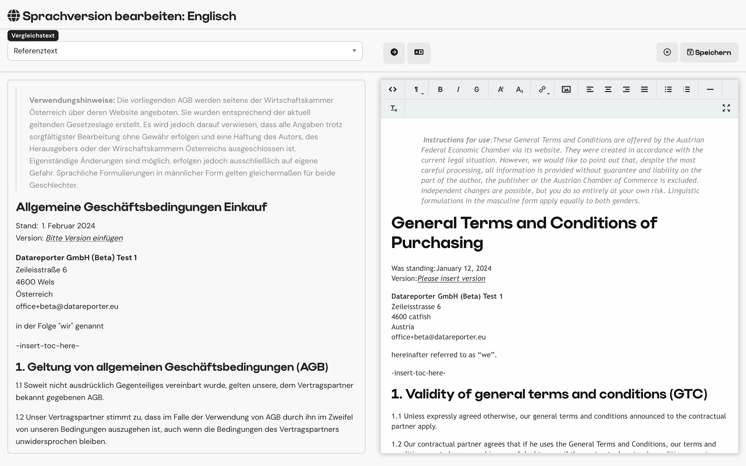Viewport: 746px width, 466px height.
Task: Clear text formatting
Action: point(394,108)
